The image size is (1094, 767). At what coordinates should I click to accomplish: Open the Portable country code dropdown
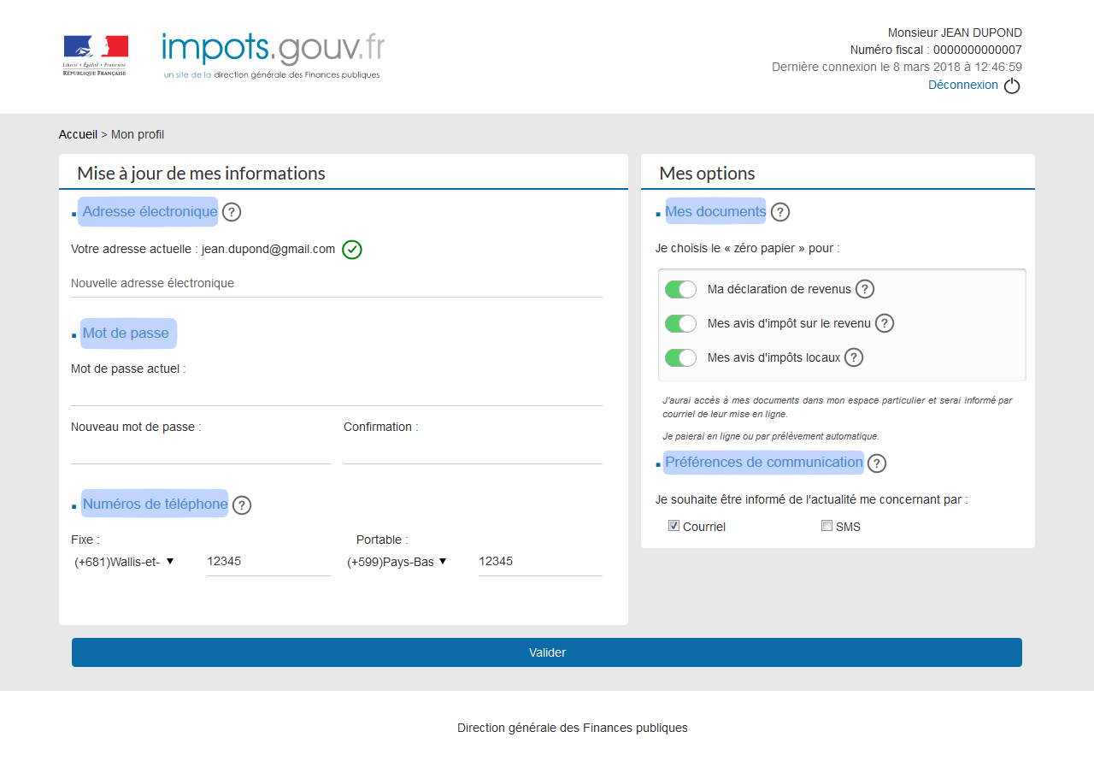pyautogui.click(x=397, y=562)
